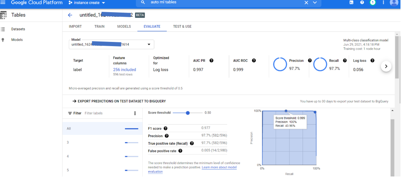Click Export Predictions on Test Dataset to BigQuery
Viewport: 402px width, 178px height.
pos(119,101)
